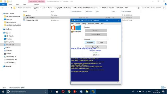Open the People tray icon
Viewport: 167px width, 94px height.
[x=133, y=92]
